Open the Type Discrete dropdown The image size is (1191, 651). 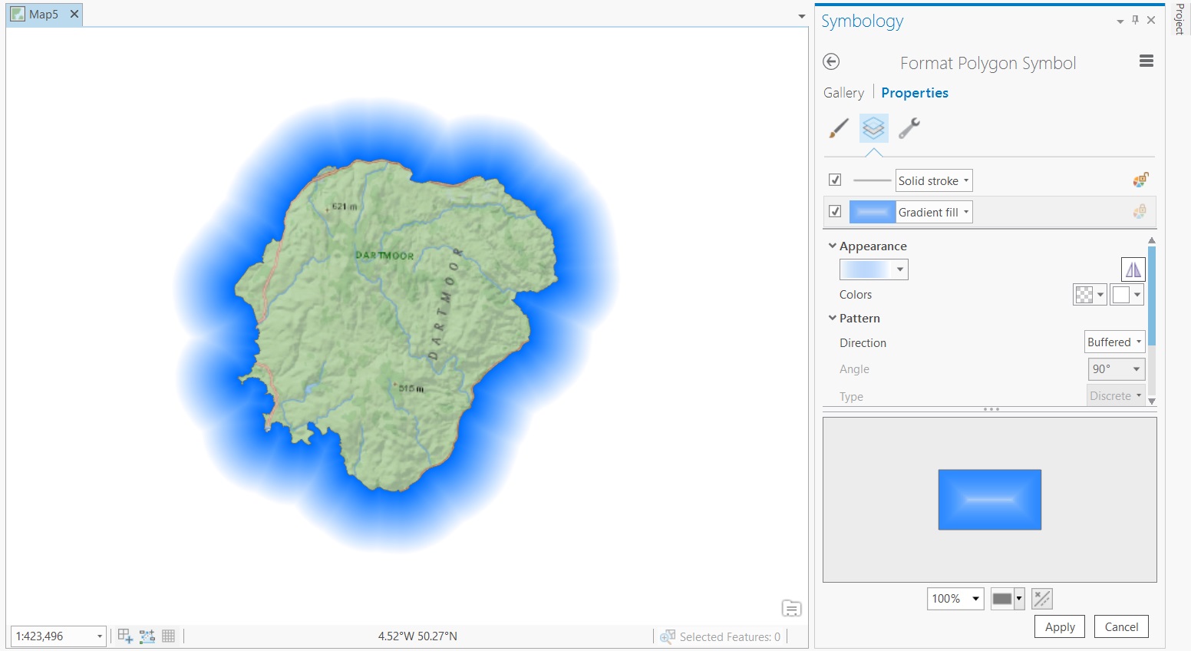tap(1116, 396)
